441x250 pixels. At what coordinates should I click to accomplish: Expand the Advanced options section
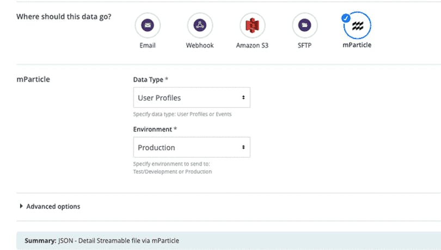(50, 207)
